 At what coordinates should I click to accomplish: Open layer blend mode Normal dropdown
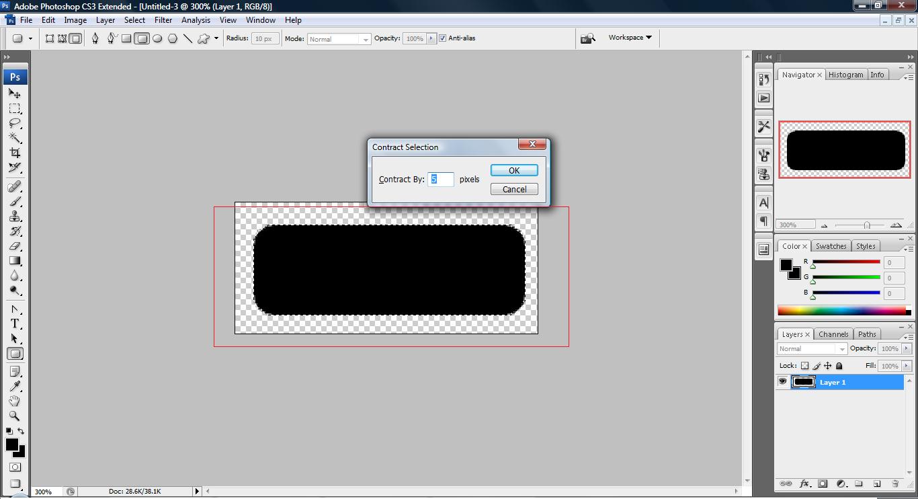click(812, 348)
